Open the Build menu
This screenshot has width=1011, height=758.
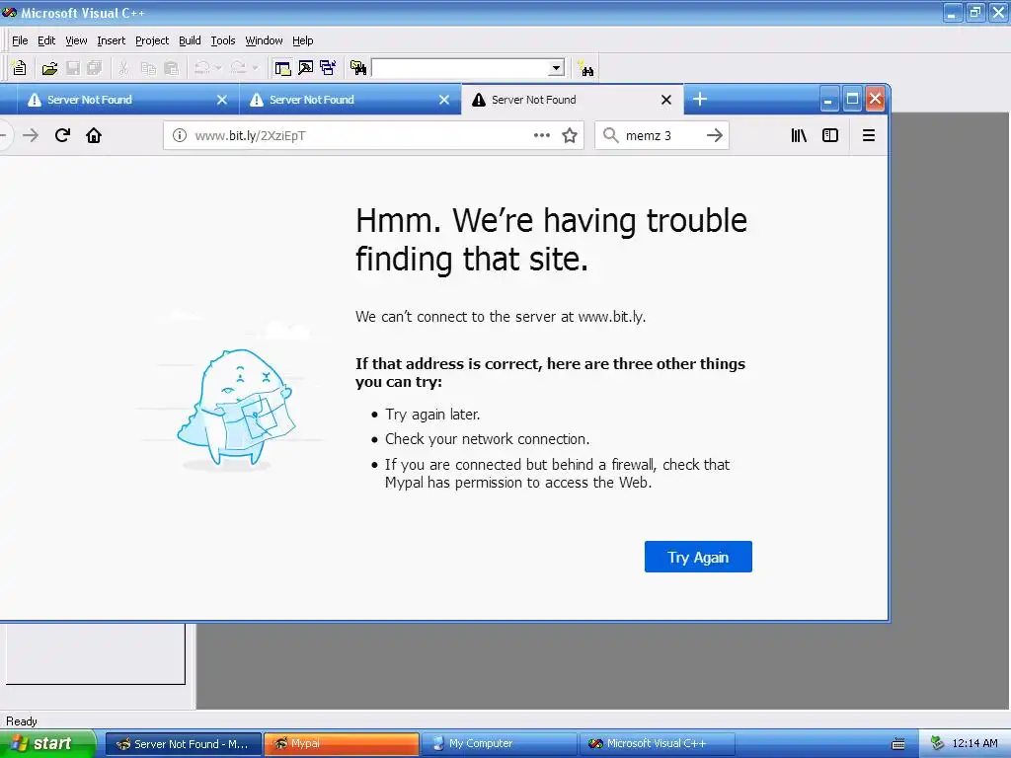190,40
